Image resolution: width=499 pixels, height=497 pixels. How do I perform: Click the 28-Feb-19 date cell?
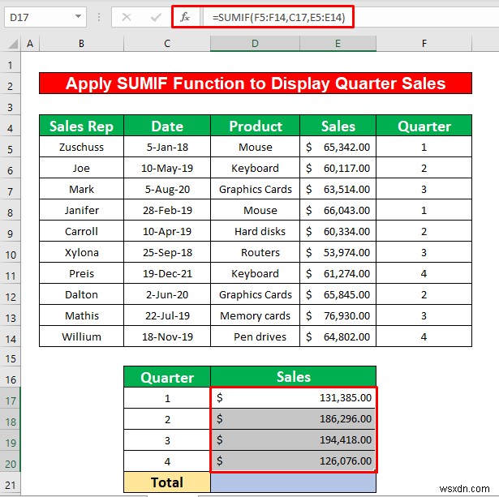167,210
